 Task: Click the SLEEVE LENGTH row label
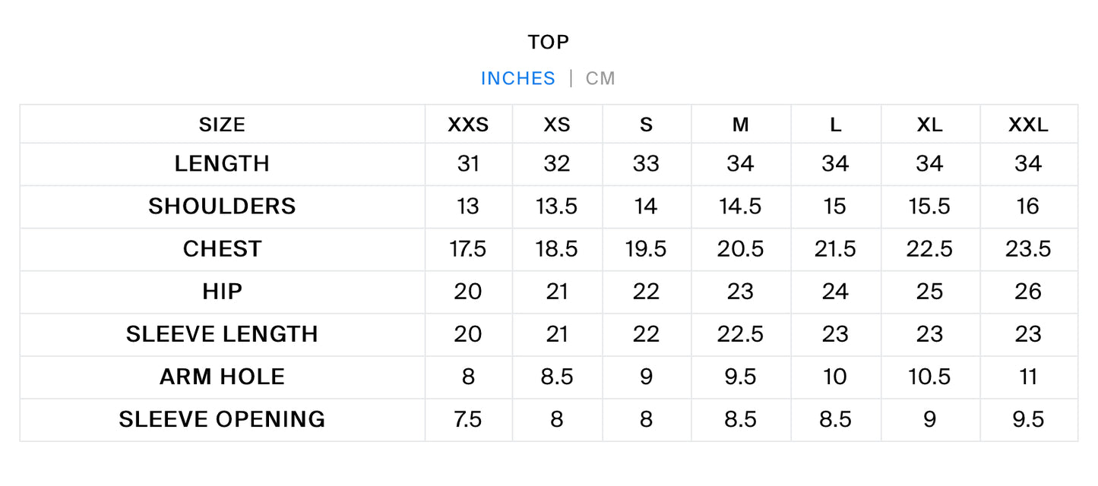(x=222, y=334)
